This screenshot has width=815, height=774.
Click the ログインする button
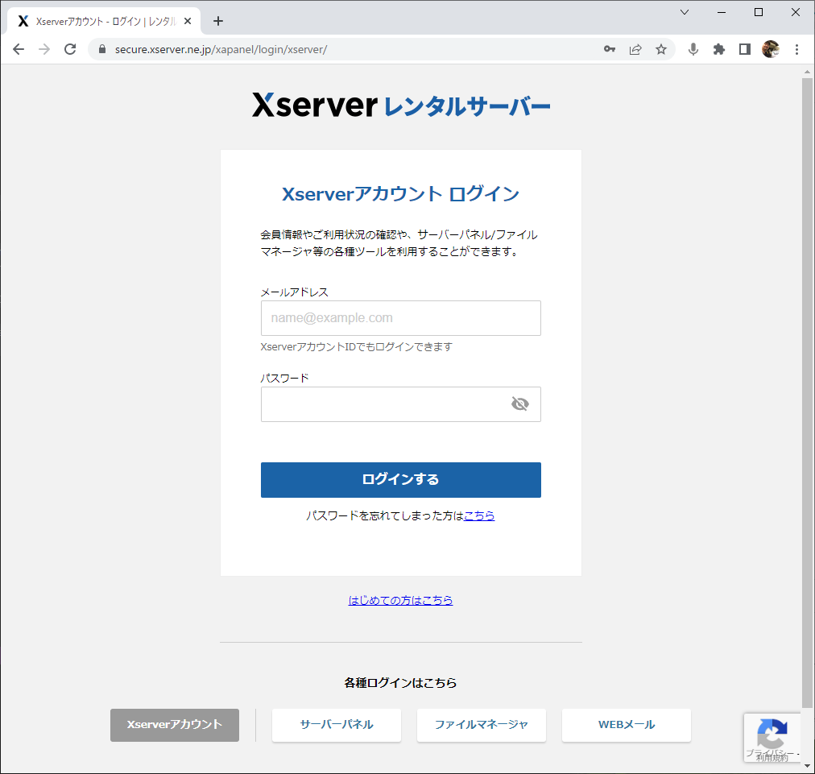point(401,480)
